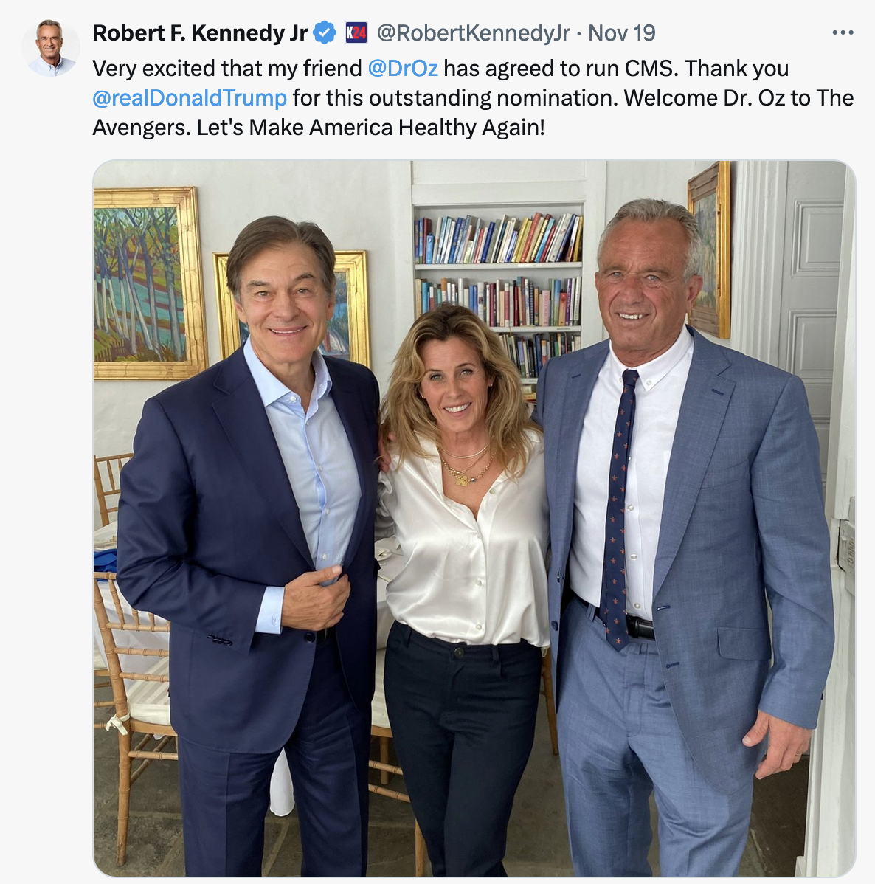Click the colorful tree painting in photo
875x884 pixels.
coord(148,283)
